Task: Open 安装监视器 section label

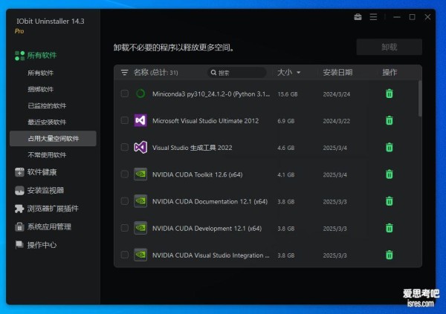Action: (45, 190)
